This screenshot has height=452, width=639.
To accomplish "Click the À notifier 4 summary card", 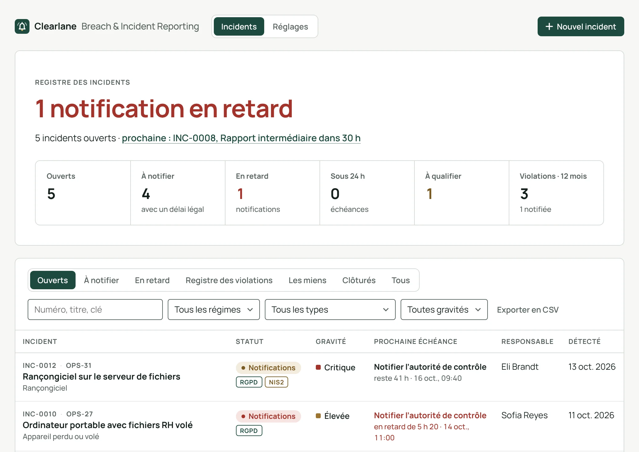I will 178,193.
